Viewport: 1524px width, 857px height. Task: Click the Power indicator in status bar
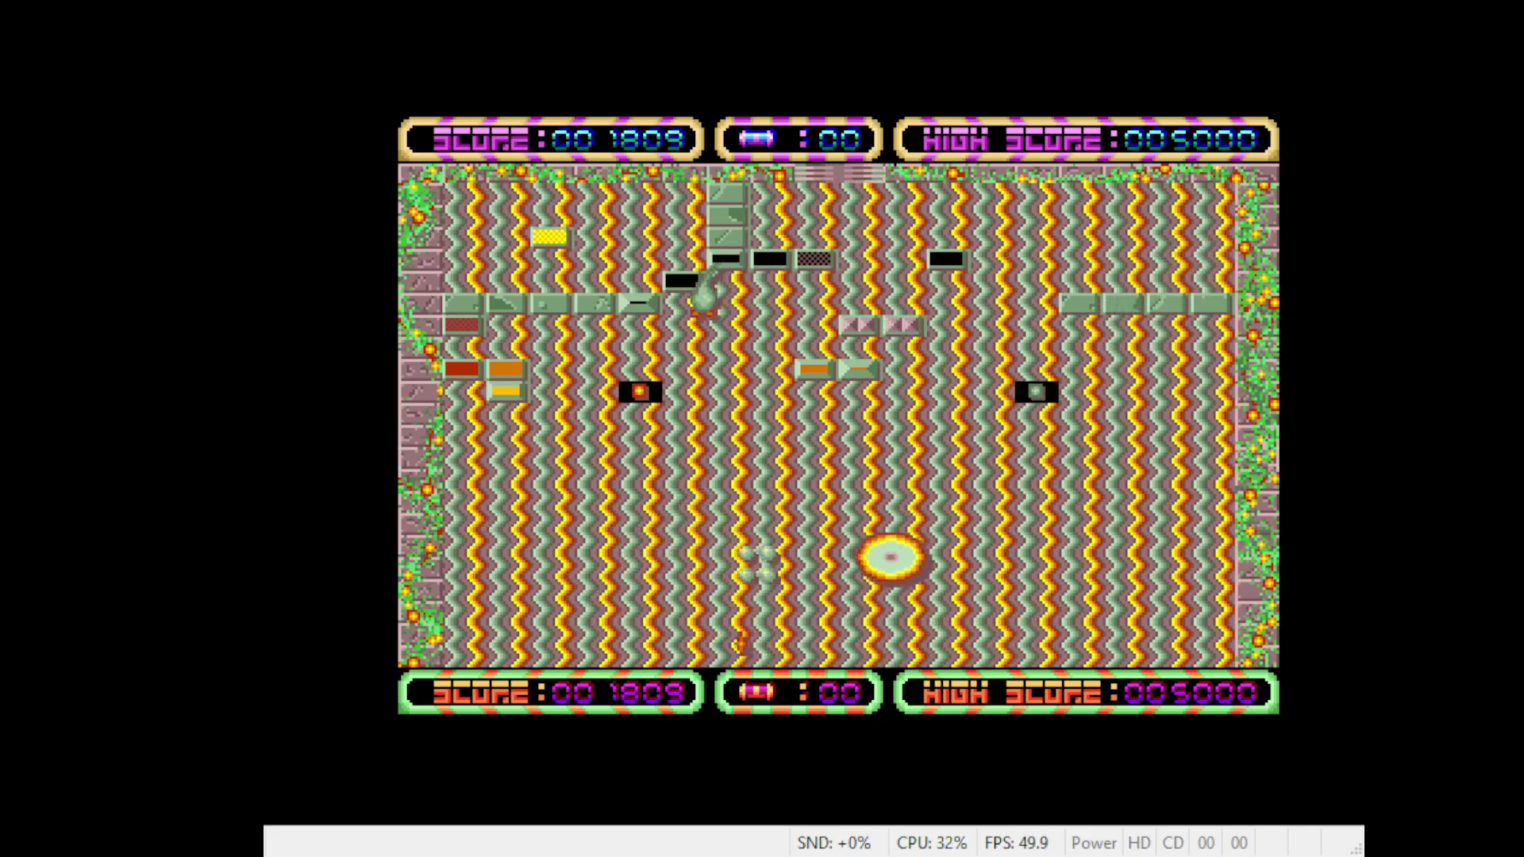pos(1093,843)
